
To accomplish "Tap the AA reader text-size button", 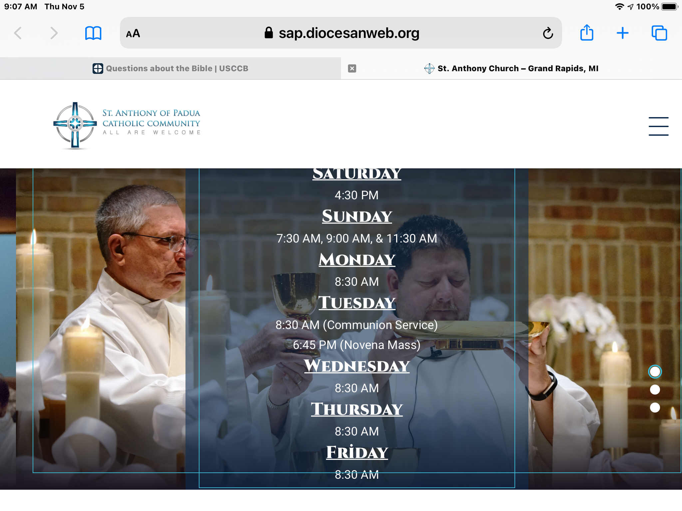I will pos(133,34).
